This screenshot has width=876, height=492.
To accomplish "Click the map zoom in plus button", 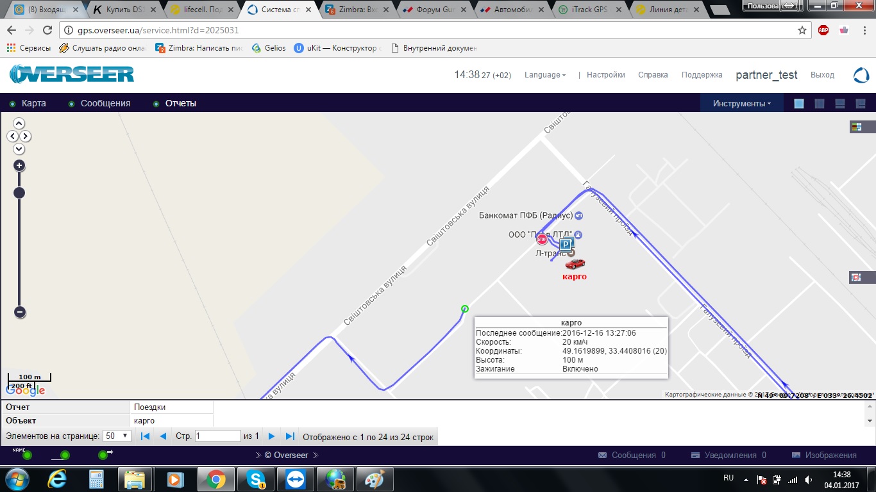I will (19, 165).
